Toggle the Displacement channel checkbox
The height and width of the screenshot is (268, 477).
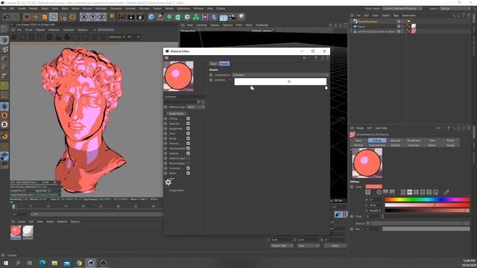pos(188,148)
